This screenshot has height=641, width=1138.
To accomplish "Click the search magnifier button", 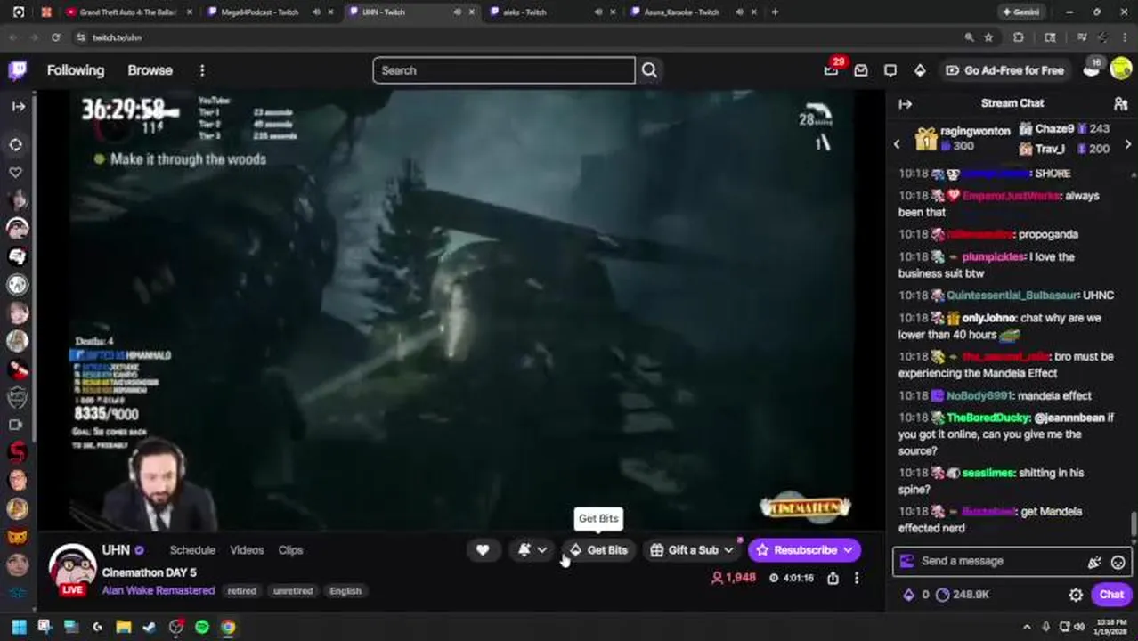I will click(x=649, y=70).
